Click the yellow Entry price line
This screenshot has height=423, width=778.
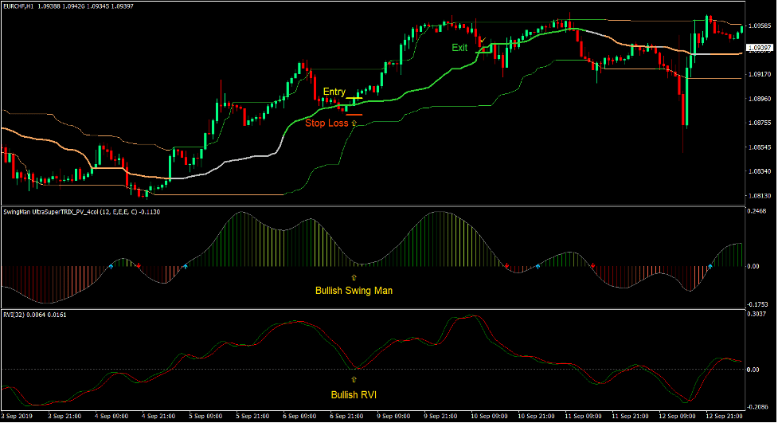click(354, 99)
